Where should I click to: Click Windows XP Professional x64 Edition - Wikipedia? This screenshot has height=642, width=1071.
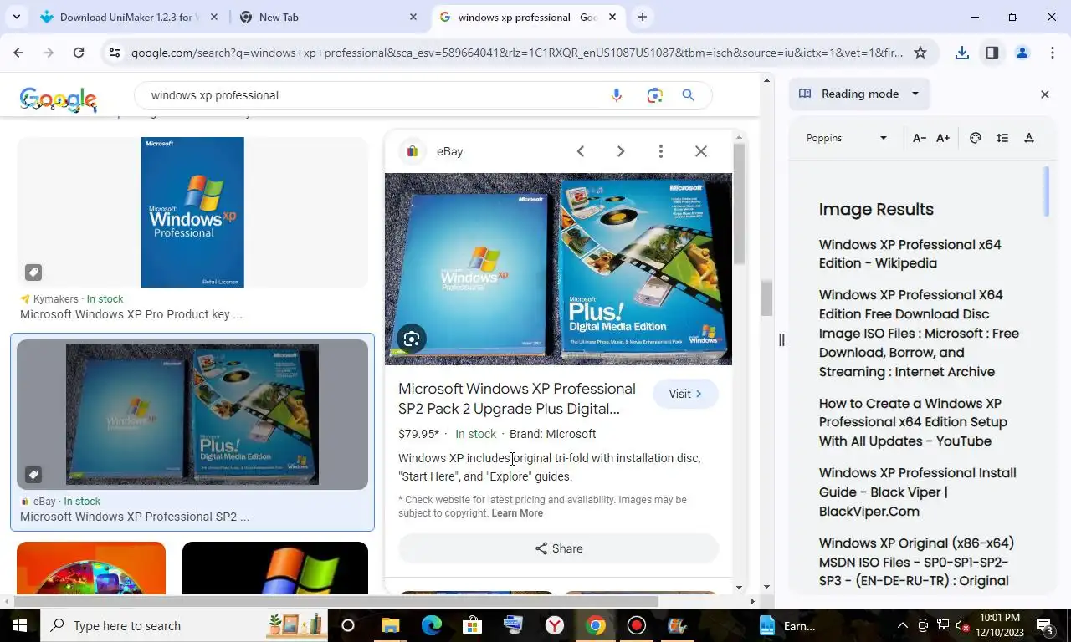tap(910, 253)
